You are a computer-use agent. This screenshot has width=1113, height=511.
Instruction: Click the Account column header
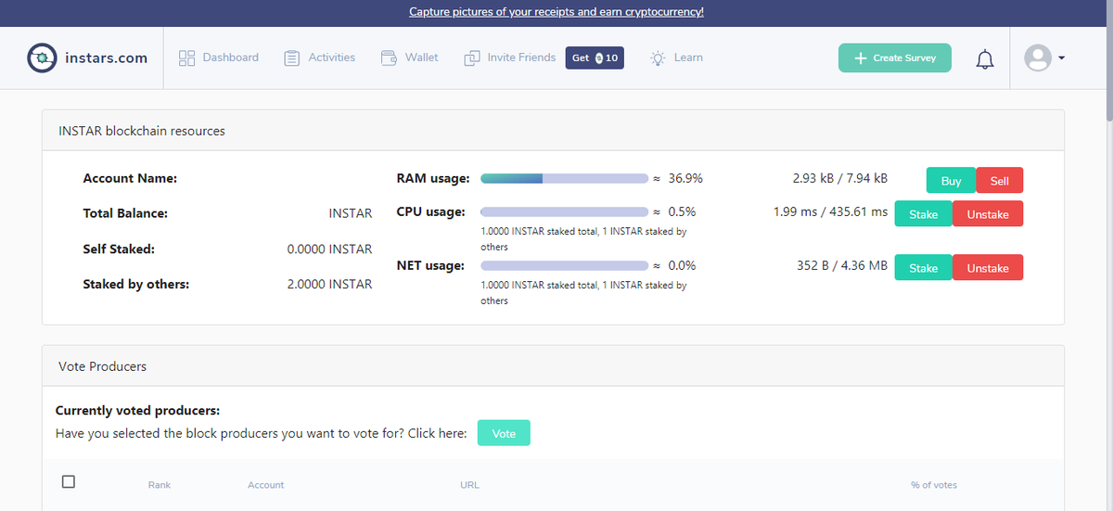[266, 485]
